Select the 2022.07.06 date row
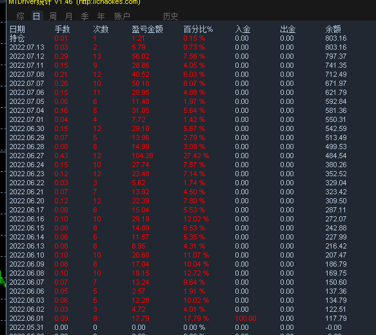 [27, 92]
